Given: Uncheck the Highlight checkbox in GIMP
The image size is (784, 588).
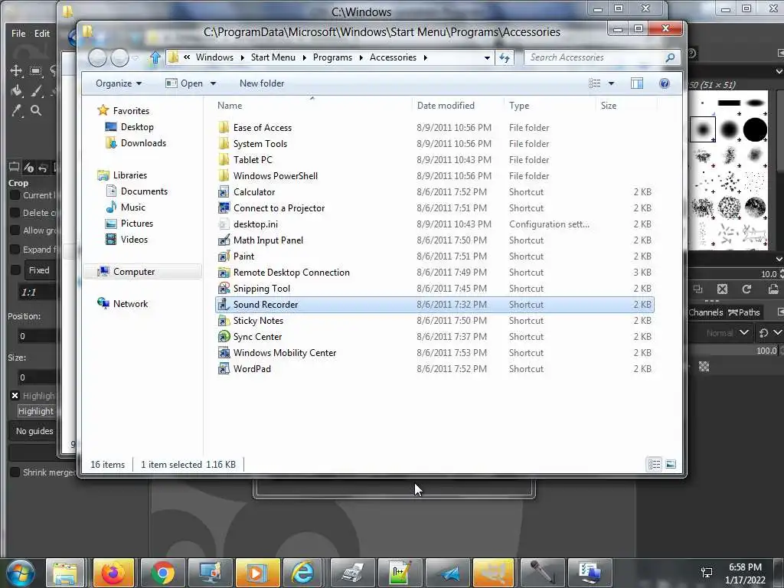Looking at the screenshot, I should click(15, 396).
